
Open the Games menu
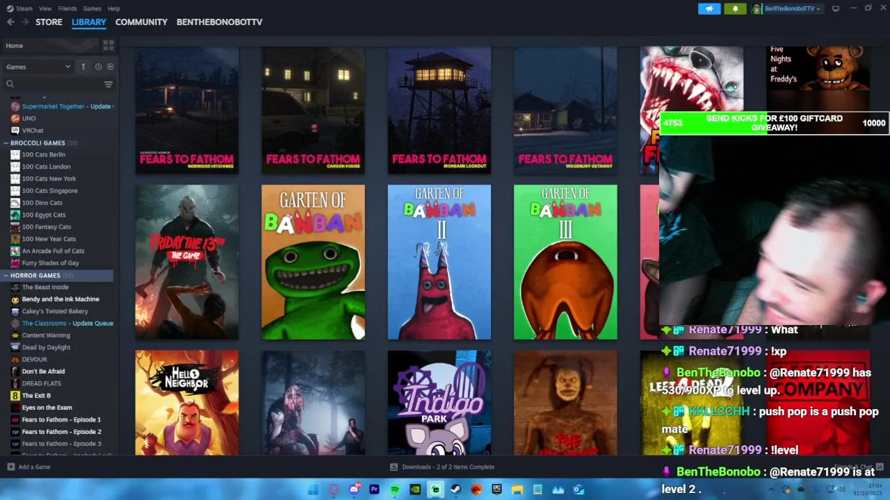tap(92, 8)
